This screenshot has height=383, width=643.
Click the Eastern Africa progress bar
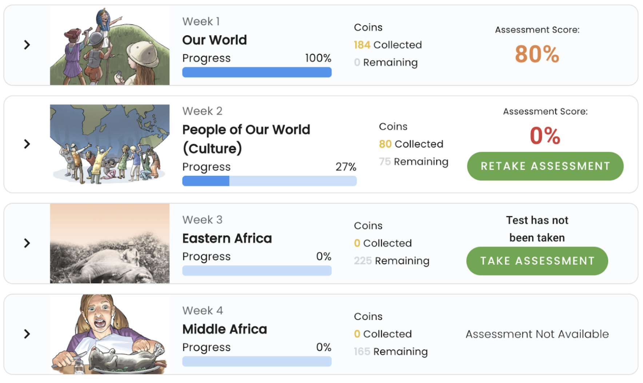(x=257, y=270)
